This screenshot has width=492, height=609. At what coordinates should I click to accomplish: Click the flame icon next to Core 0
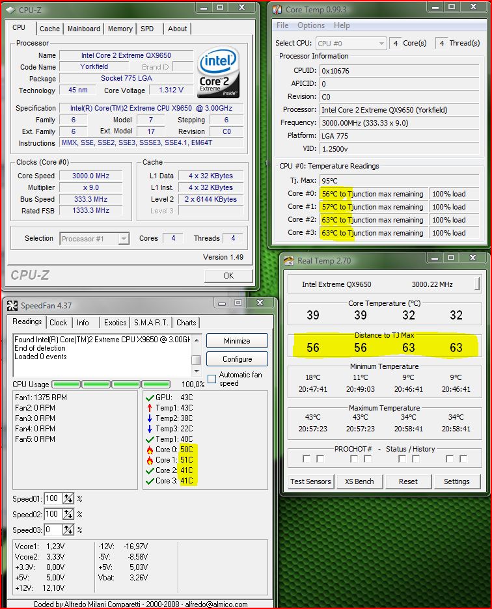point(150,450)
